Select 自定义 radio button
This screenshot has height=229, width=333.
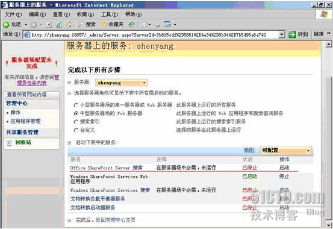pyautogui.click(x=76, y=130)
